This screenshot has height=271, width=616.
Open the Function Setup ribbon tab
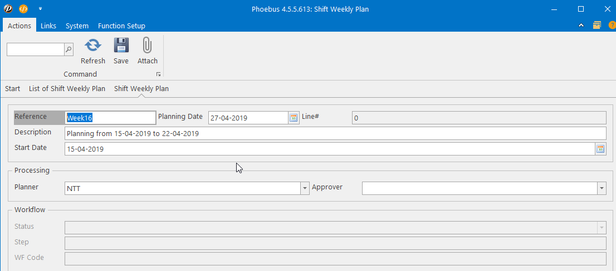121,26
